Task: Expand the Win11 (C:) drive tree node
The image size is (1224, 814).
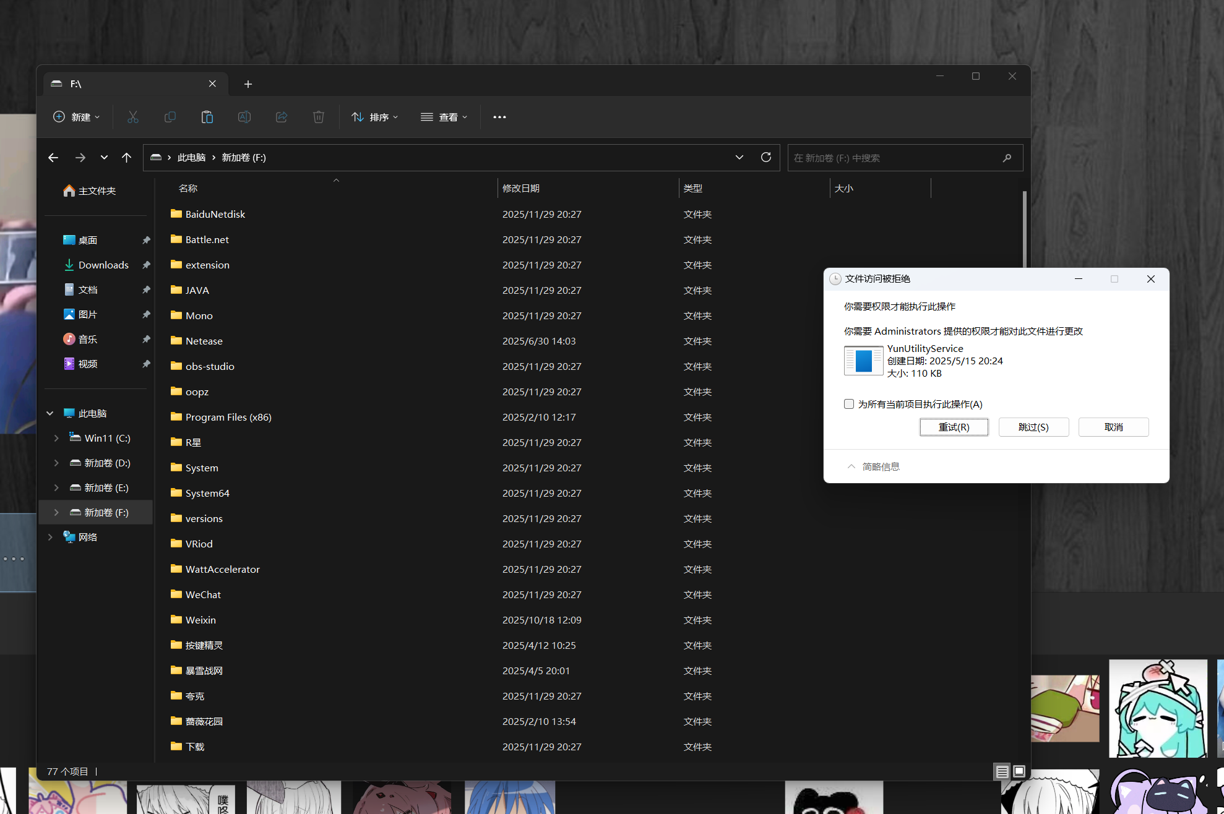Action: pos(56,438)
